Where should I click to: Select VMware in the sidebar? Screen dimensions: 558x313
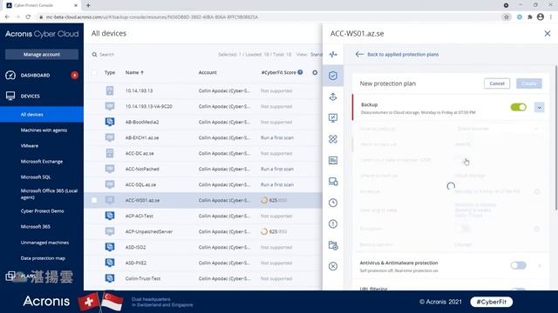30,146
